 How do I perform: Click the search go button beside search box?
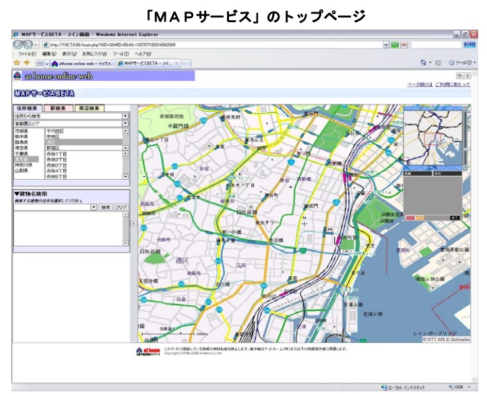(x=469, y=44)
